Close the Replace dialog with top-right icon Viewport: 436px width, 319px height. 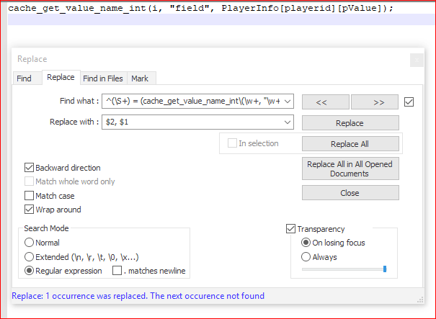pos(416,60)
